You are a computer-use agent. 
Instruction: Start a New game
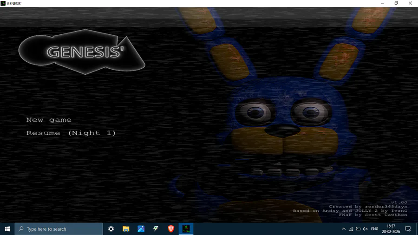[x=49, y=120]
